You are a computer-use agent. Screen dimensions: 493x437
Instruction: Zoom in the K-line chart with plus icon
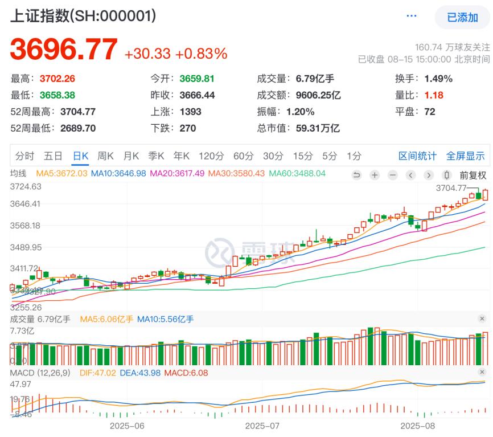(375, 175)
